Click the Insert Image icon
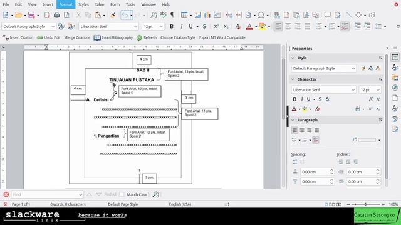This screenshot has height=225, width=401. coord(198,15)
